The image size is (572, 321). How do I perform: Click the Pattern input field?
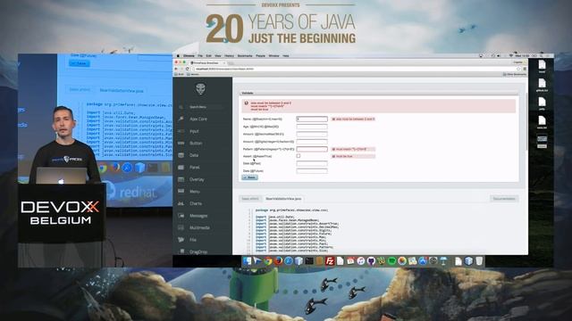[312, 149]
